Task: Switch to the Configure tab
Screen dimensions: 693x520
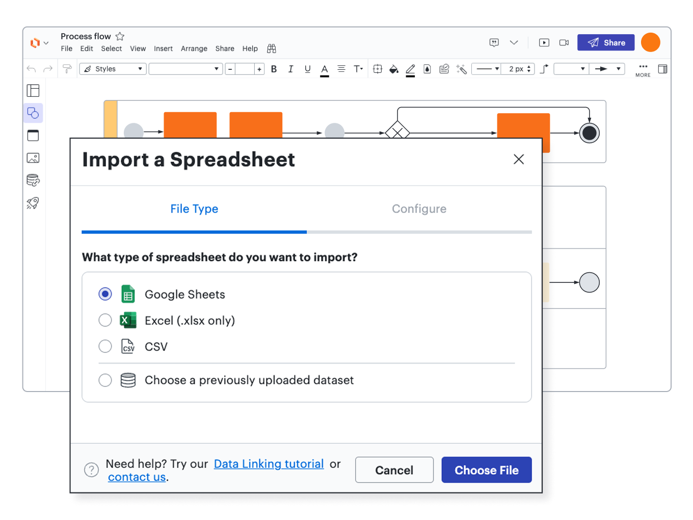Action: (x=419, y=209)
